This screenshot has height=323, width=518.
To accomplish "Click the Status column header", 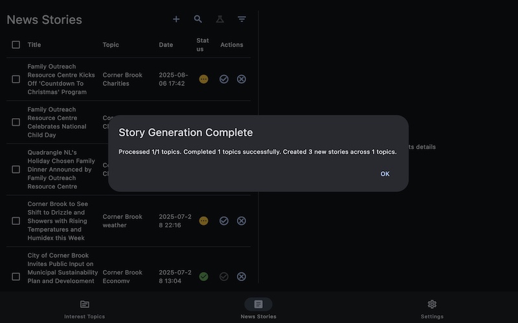I will pyautogui.click(x=203, y=45).
